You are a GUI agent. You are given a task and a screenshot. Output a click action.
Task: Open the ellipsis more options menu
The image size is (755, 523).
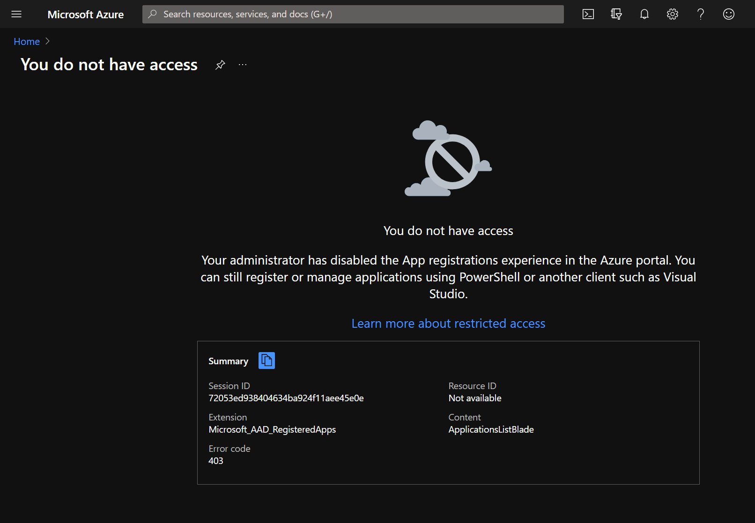coord(242,65)
